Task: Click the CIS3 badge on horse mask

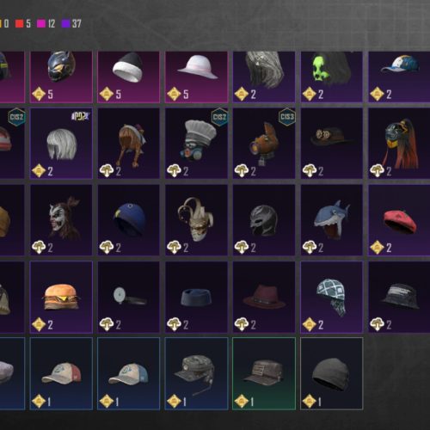Action: coord(287,117)
